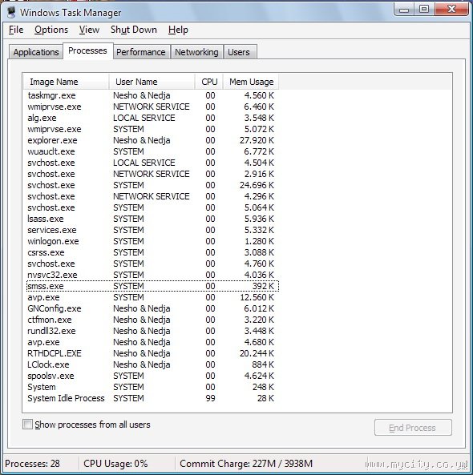Viewport: 473px width, 475px height.
Task: Sort by Image Name column header
Action: tap(66, 82)
